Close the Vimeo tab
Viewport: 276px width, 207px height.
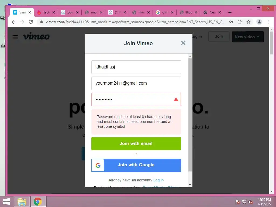30,12
